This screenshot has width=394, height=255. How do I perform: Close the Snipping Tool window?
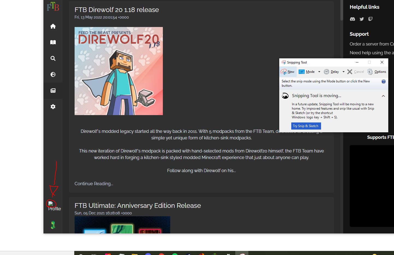coord(382,62)
